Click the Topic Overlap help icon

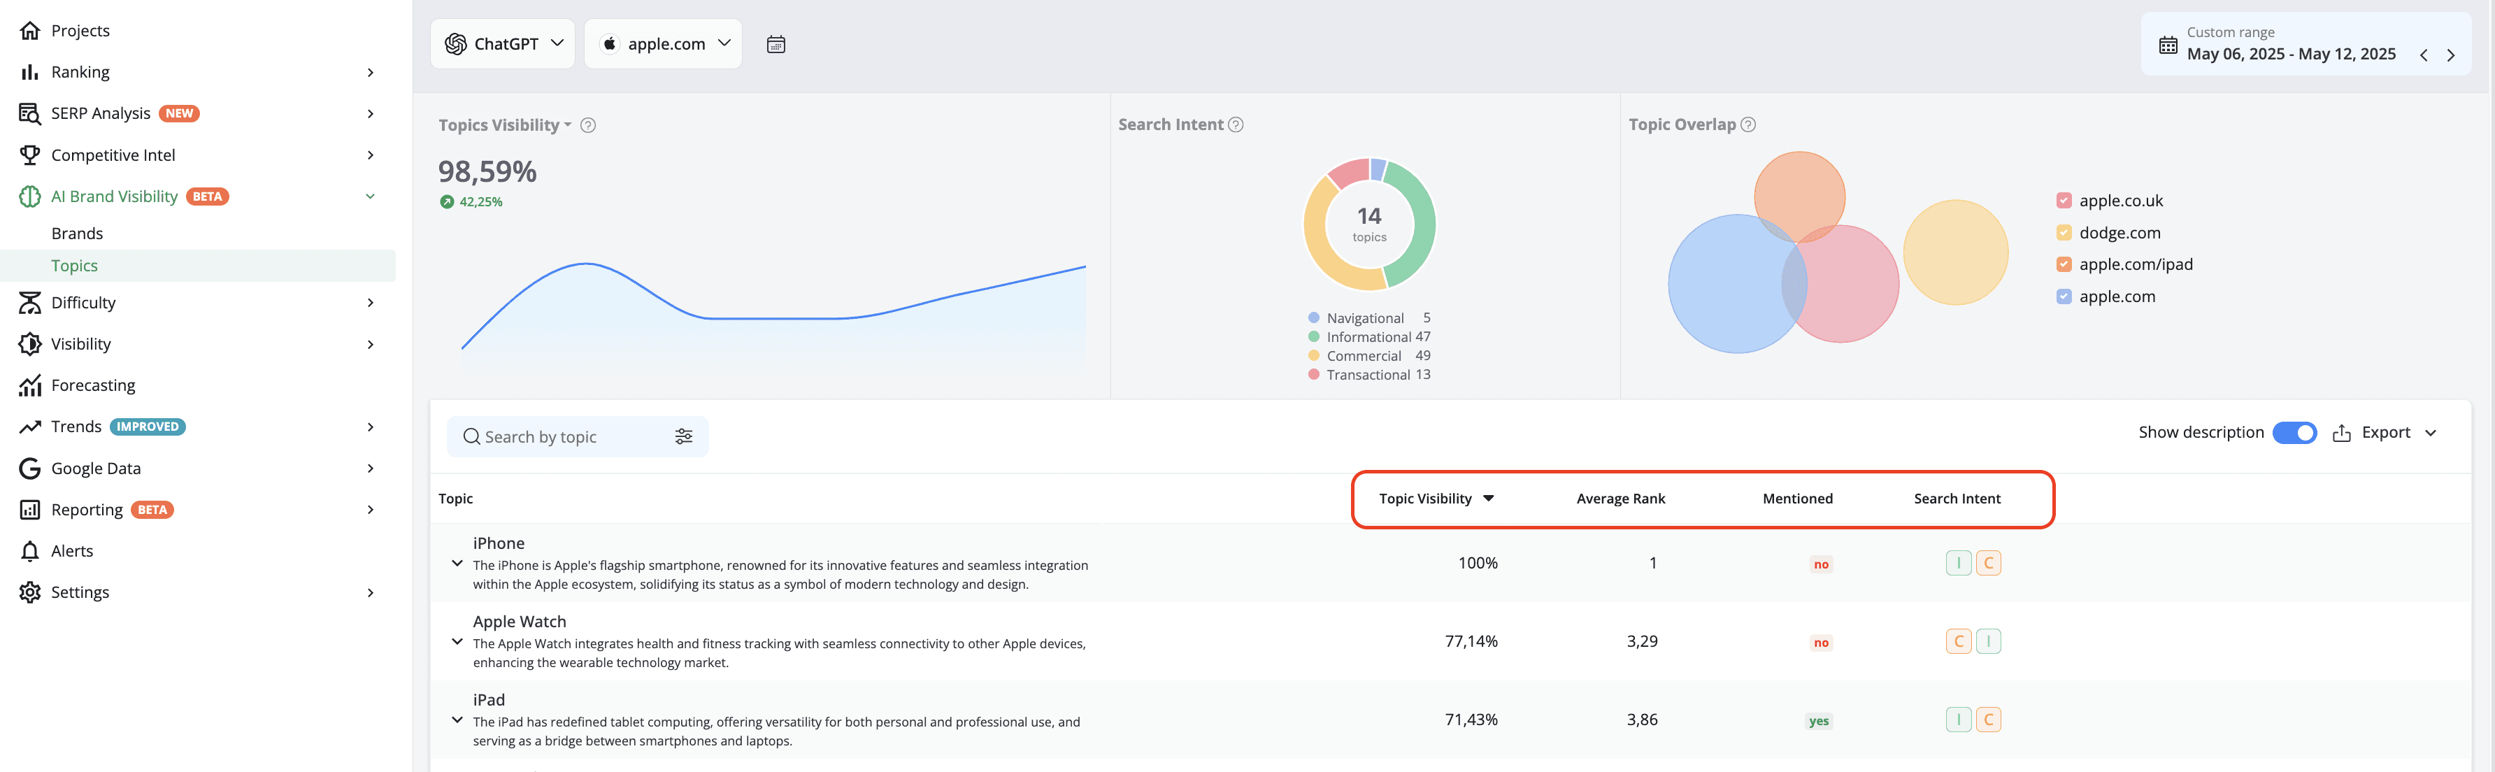click(x=1748, y=125)
